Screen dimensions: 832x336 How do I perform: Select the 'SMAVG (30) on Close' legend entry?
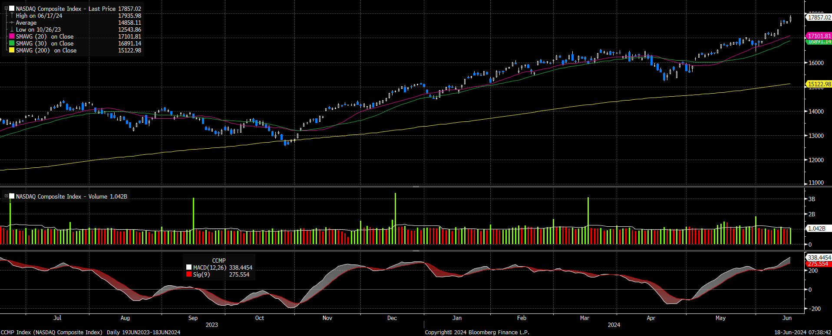[45, 43]
